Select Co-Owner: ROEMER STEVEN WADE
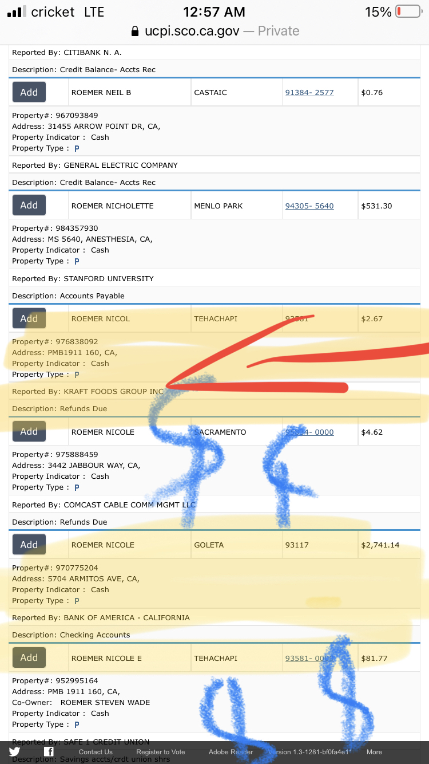This screenshot has width=429, height=764. click(x=81, y=703)
